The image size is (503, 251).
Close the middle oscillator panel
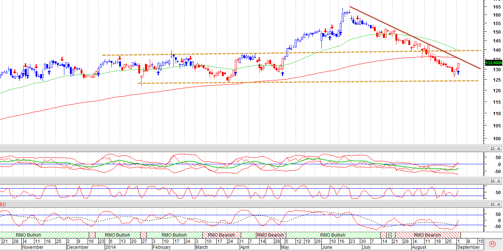(499, 181)
